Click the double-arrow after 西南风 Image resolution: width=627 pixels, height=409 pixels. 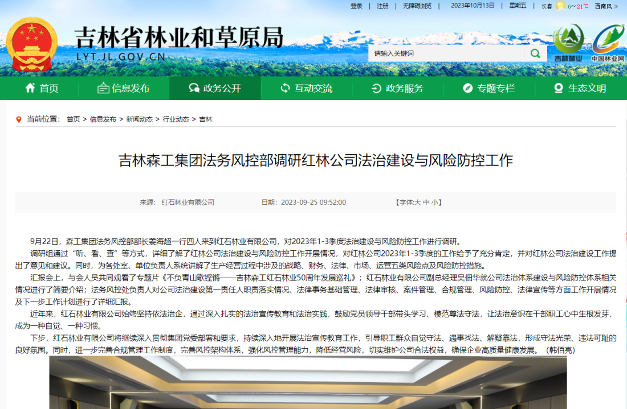click(x=616, y=6)
